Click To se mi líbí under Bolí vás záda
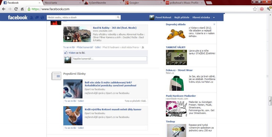The width and height of the screenshot is (272, 137). pos(70,101)
